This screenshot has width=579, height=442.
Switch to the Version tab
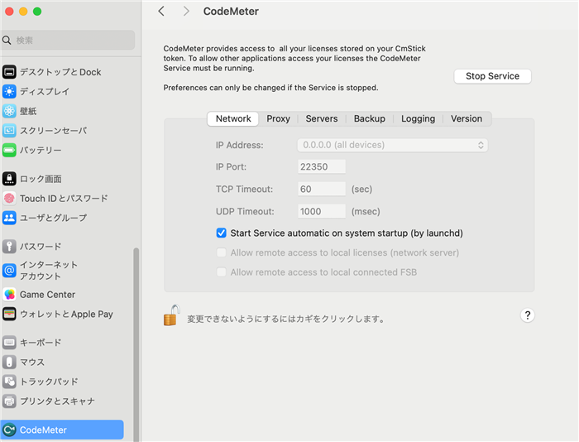tap(467, 118)
